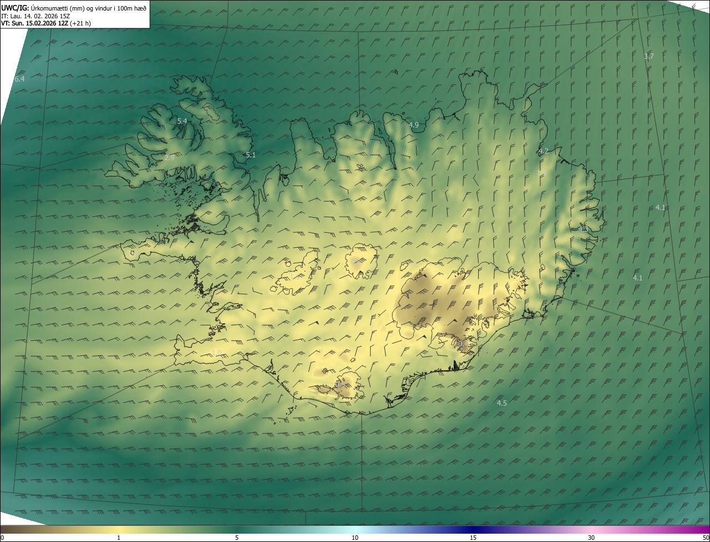Click the 4.5 value label off the south coast
This screenshot has height=542, width=710.
(x=502, y=403)
